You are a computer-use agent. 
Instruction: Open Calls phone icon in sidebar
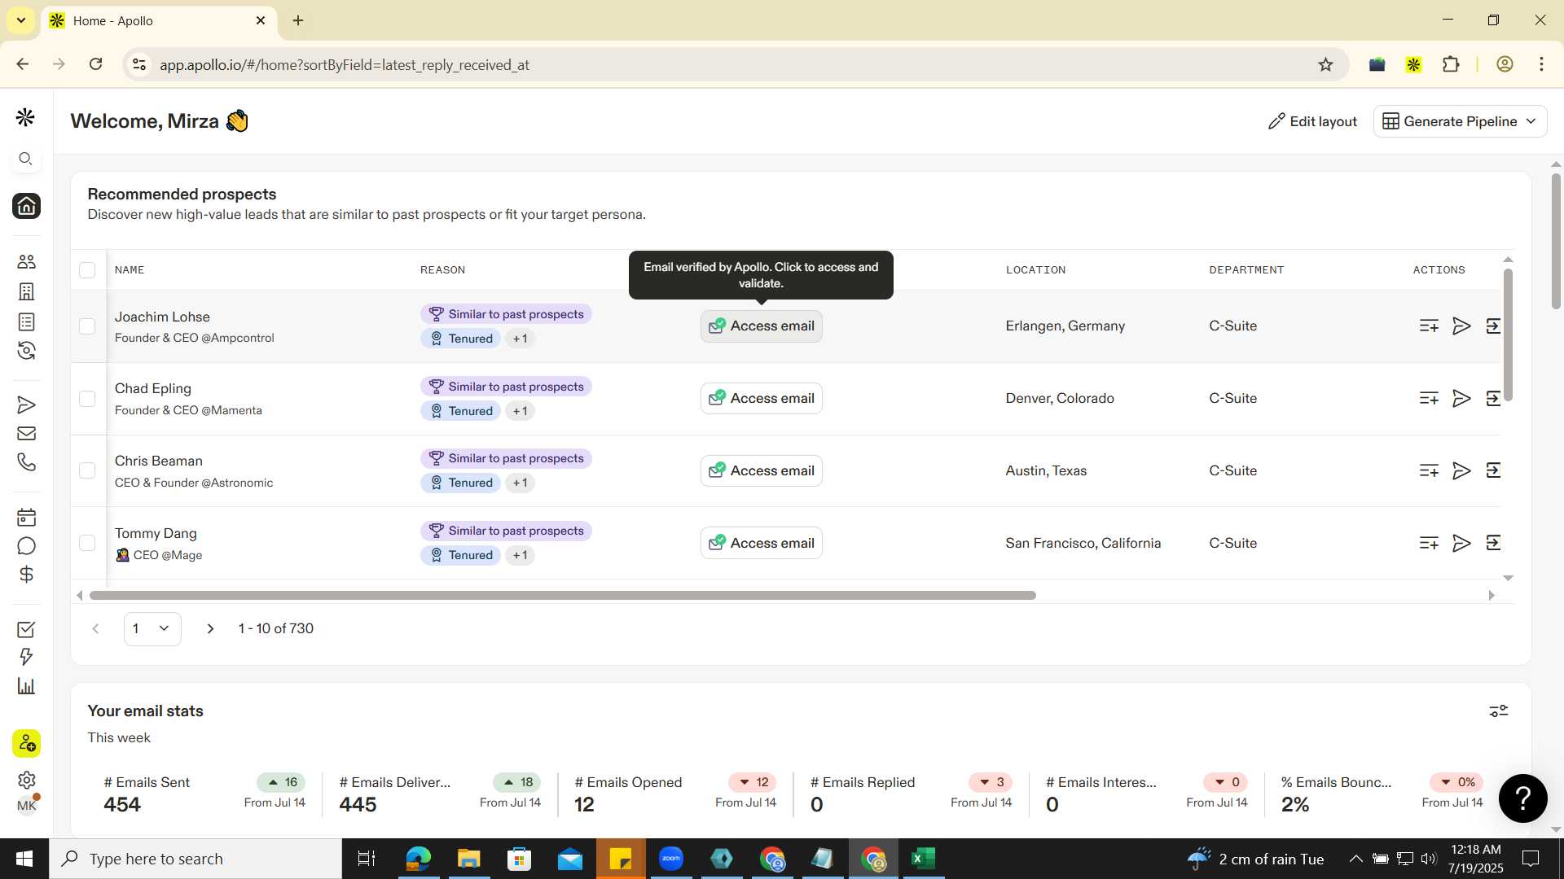click(26, 462)
